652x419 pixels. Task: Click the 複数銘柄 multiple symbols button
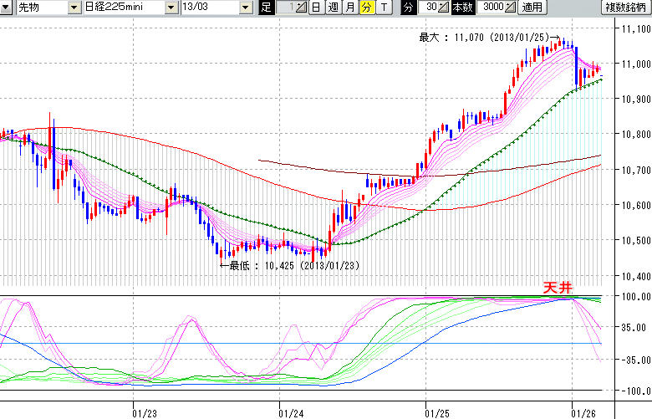tap(626, 8)
